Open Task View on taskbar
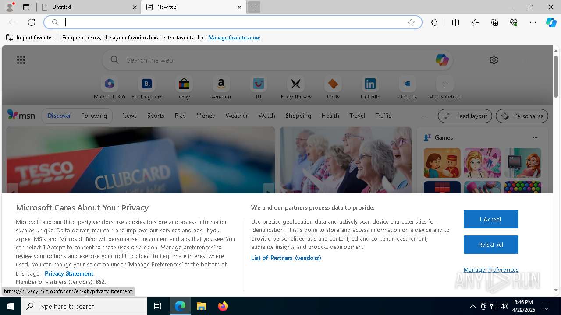 tap(158, 306)
